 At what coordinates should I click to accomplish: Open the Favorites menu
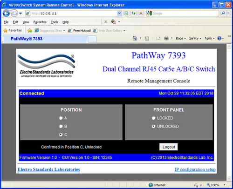[40, 22]
